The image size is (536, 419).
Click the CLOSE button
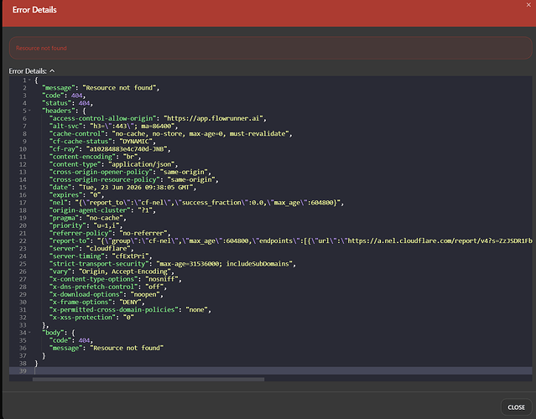516,407
